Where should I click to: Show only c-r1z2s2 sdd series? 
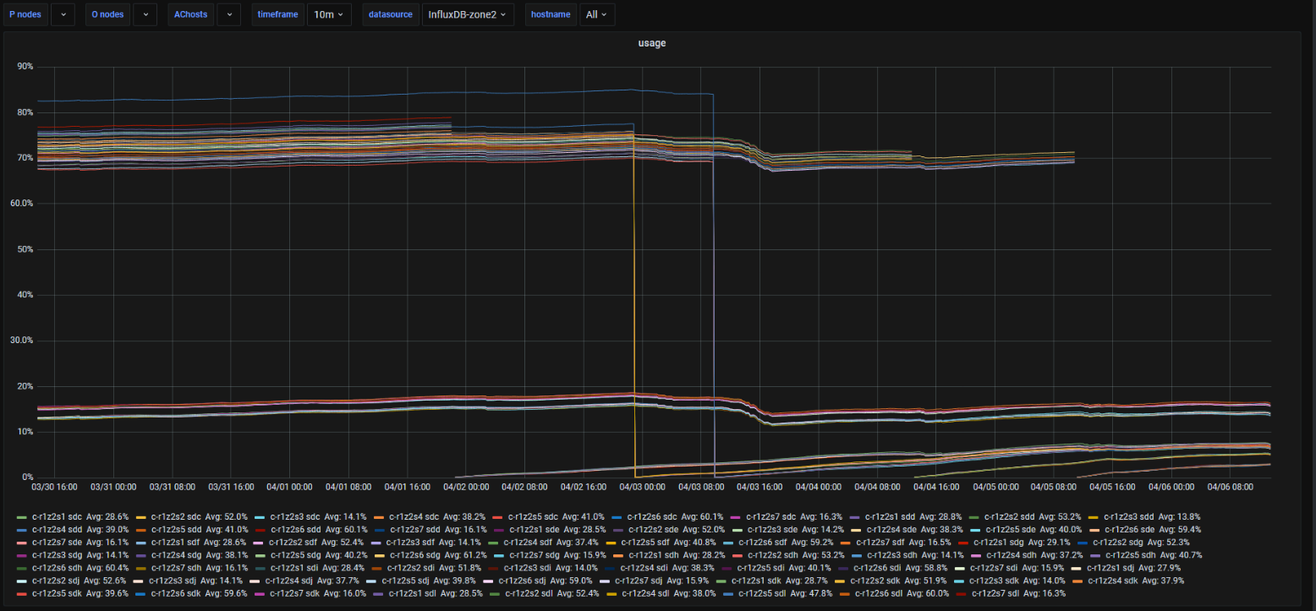point(1010,516)
